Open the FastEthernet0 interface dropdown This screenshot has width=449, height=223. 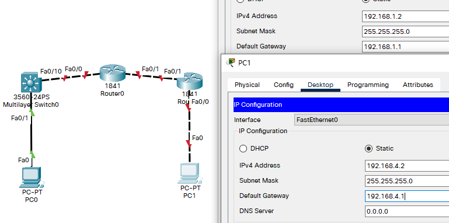pyautogui.click(x=371, y=120)
